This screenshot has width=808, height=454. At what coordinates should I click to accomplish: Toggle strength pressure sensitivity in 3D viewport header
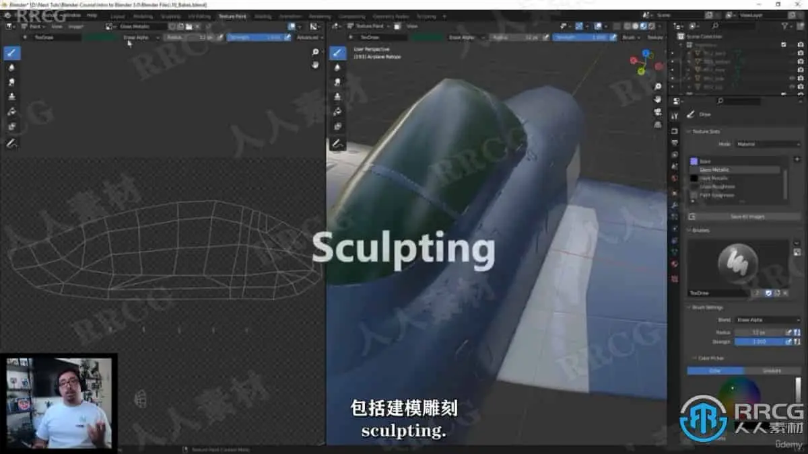(613, 38)
